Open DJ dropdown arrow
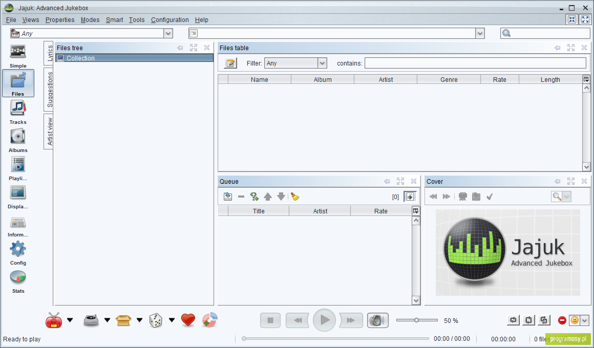 coord(107,320)
